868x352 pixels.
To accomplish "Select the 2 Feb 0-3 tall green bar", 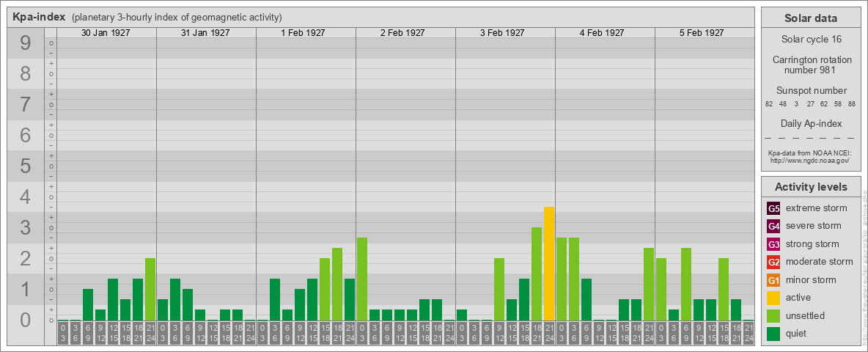I will coord(362,279).
